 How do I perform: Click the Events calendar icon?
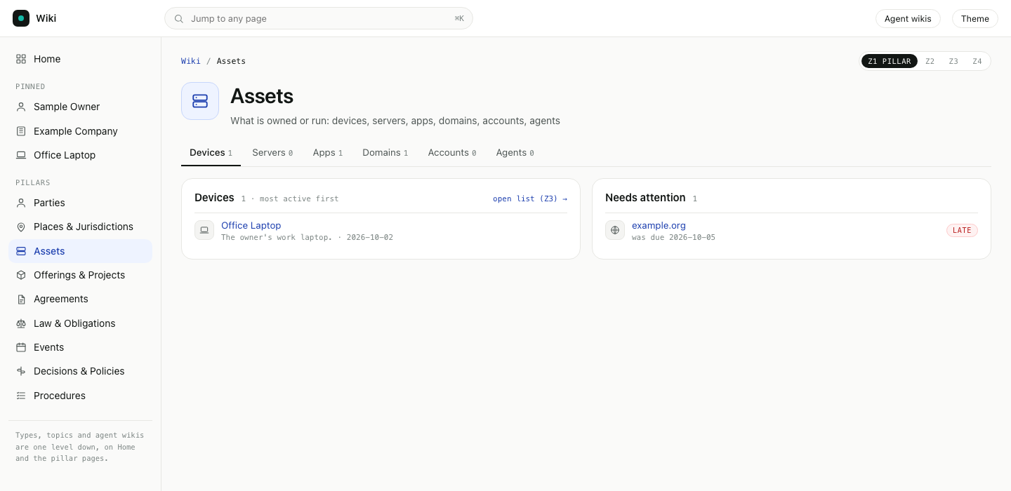click(21, 347)
